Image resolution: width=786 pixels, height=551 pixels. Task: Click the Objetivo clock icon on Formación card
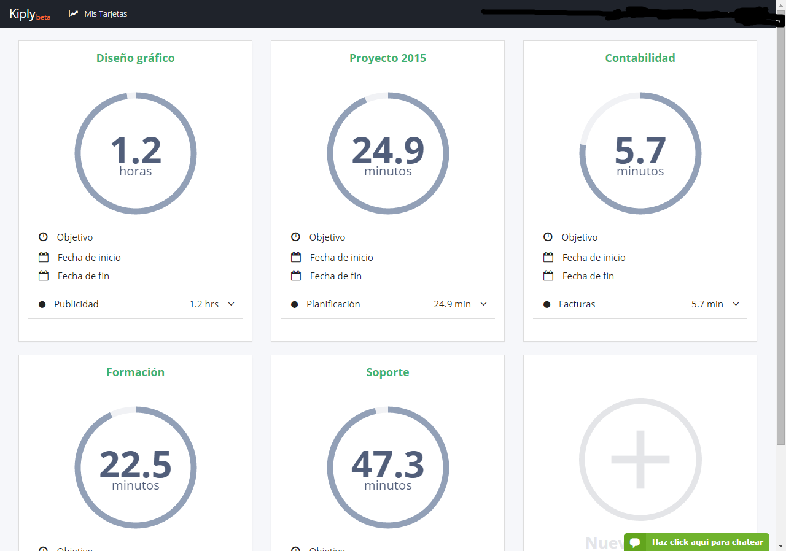tap(43, 548)
